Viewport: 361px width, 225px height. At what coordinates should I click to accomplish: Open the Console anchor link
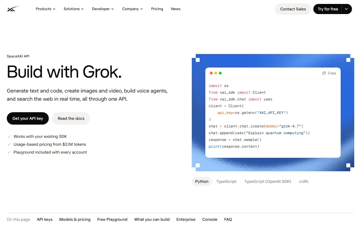[x=210, y=219]
